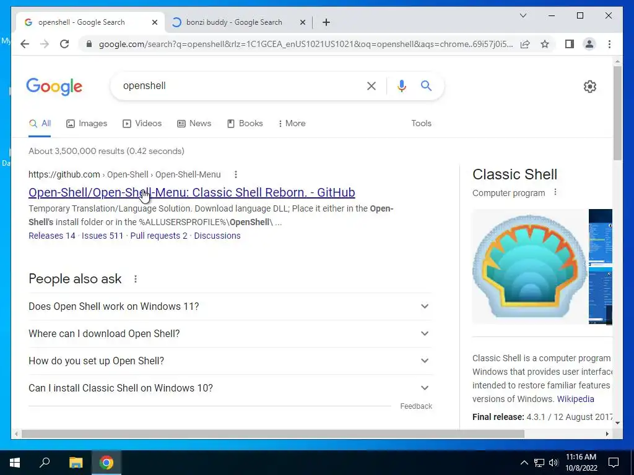Open network status tray icon
The image size is (634, 475).
point(539,463)
